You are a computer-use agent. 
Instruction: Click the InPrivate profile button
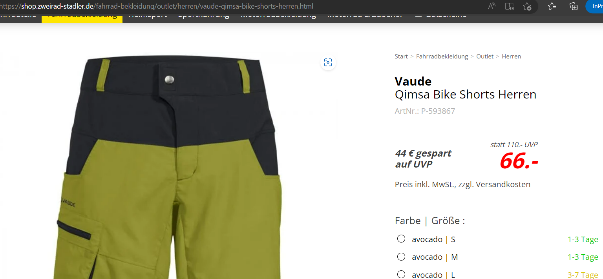(594, 6)
